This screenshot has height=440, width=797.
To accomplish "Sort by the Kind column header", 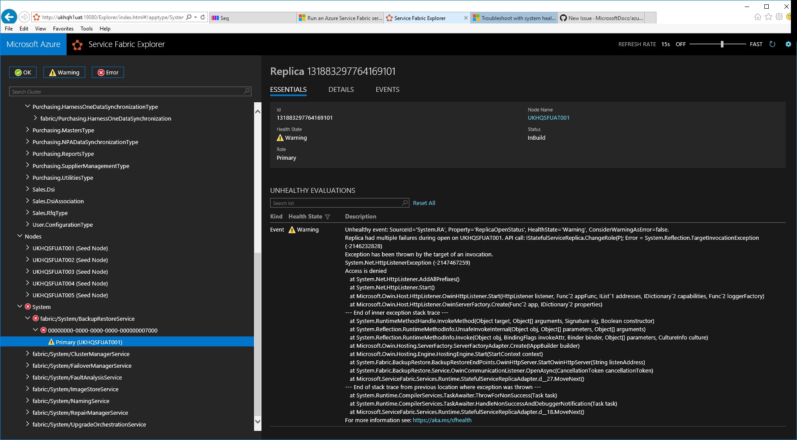I will (276, 217).
